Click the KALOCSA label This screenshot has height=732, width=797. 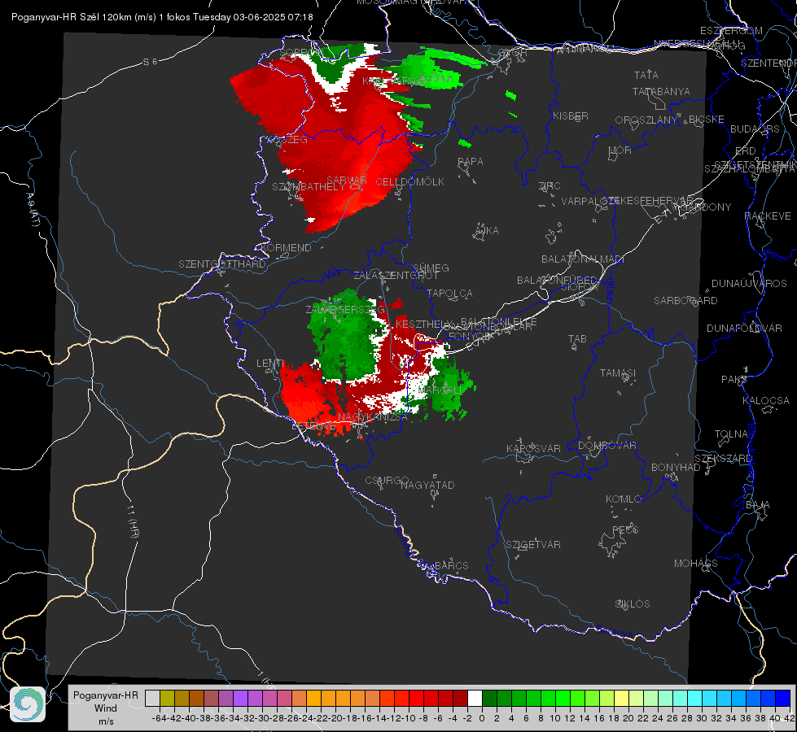[765, 401]
